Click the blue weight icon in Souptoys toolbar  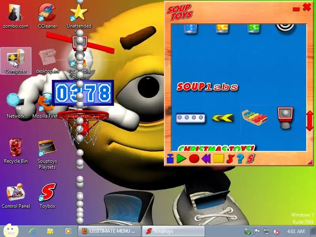(170, 159)
